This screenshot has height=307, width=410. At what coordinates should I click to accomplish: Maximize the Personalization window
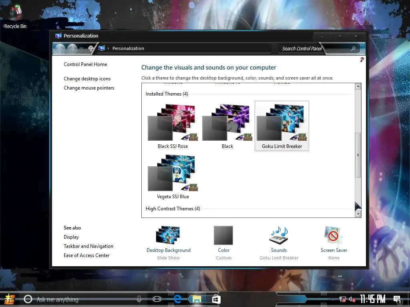(x=340, y=36)
